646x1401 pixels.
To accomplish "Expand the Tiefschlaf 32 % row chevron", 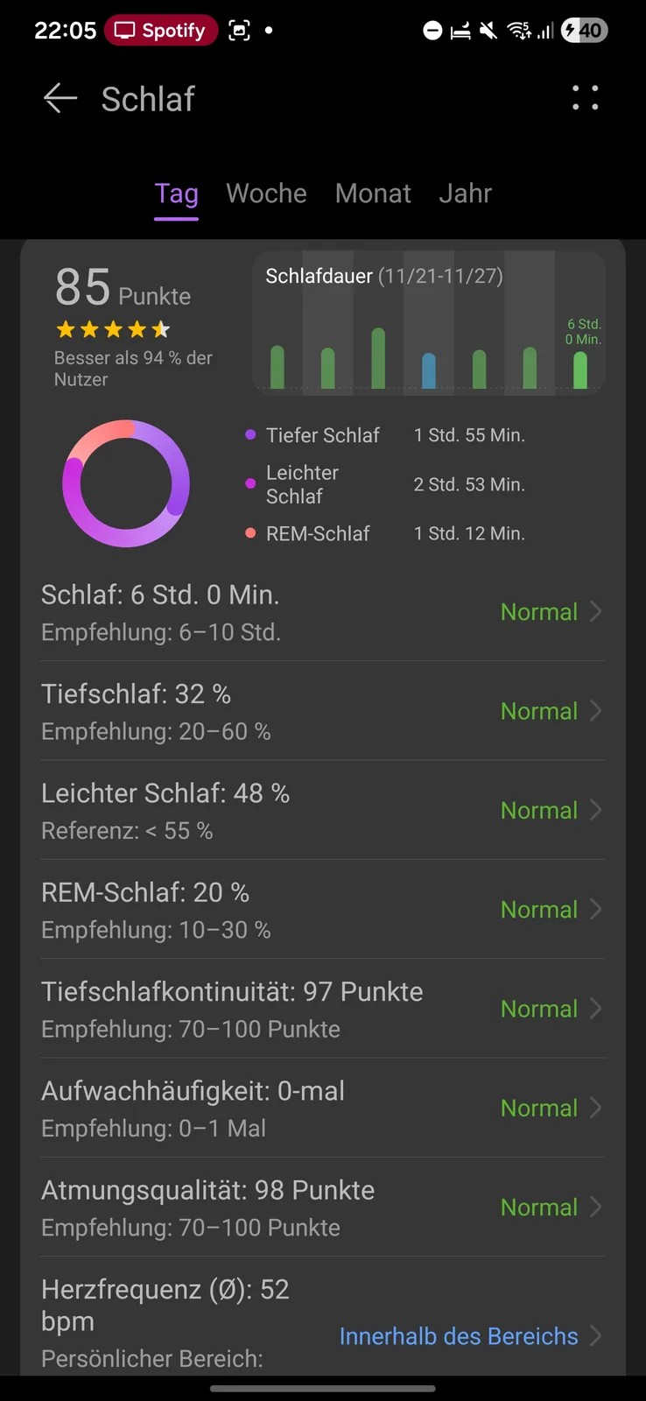I will point(596,711).
